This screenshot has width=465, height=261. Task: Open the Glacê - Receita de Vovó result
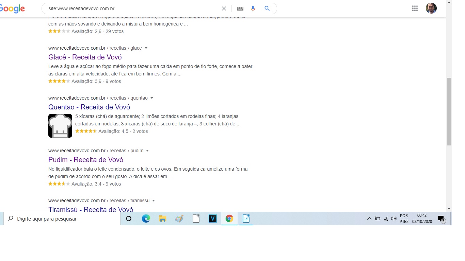pyautogui.click(x=85, y=57)
